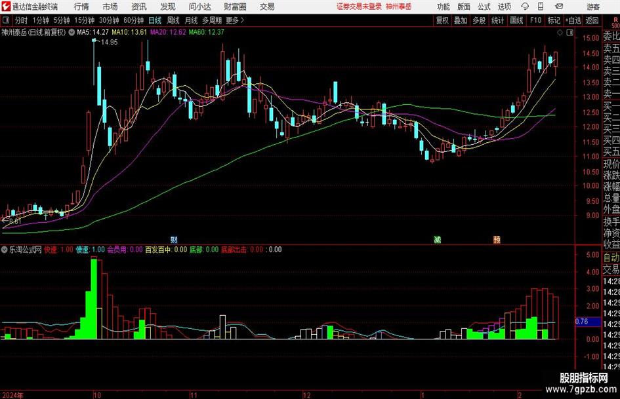This screenshot has width=620, height=399.
Task: Open the headset customer service icon
Action: 525,7
